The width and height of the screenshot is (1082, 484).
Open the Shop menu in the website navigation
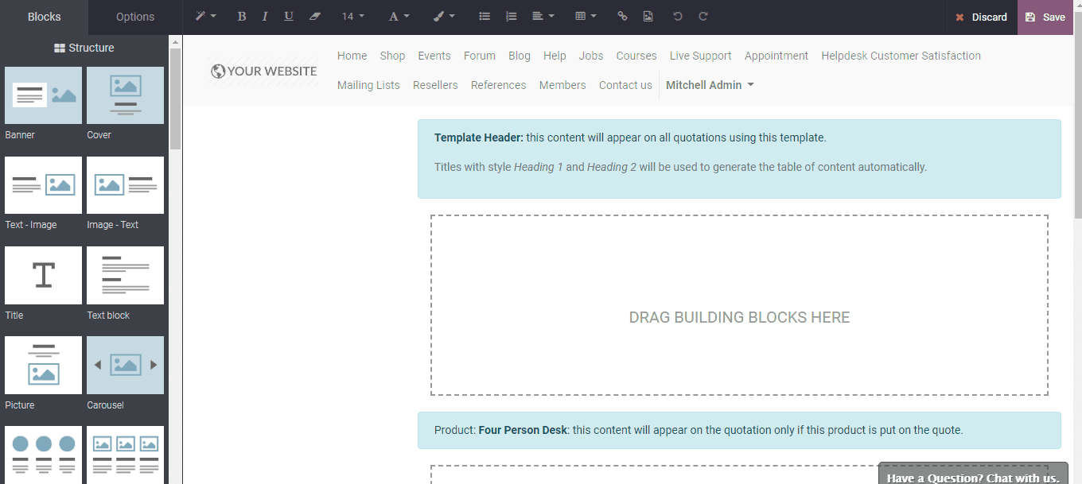(x=392, y=56)
